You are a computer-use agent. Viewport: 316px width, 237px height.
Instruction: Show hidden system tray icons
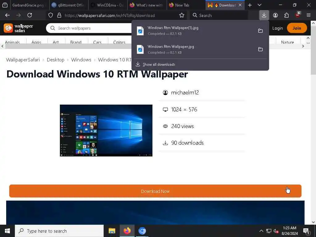tap(261, 231)
